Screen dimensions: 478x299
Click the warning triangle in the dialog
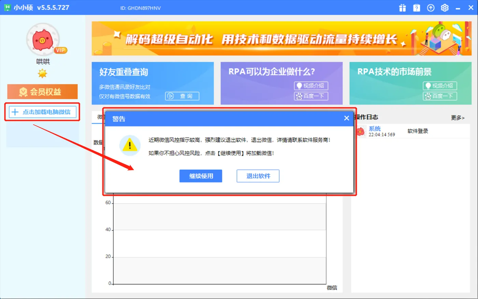coord(130,146)
